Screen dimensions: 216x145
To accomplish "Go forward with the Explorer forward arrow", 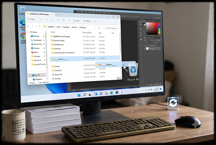I will (x=32, y=26).
